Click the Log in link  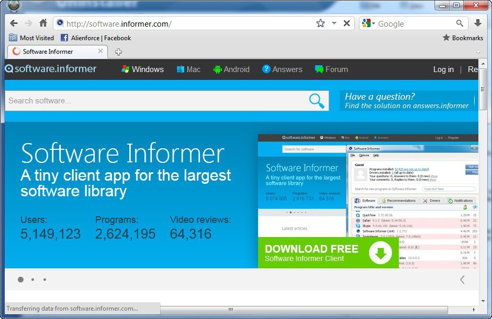tap(443, 69)
